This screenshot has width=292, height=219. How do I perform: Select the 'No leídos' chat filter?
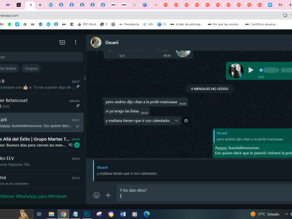pos(8,68)
